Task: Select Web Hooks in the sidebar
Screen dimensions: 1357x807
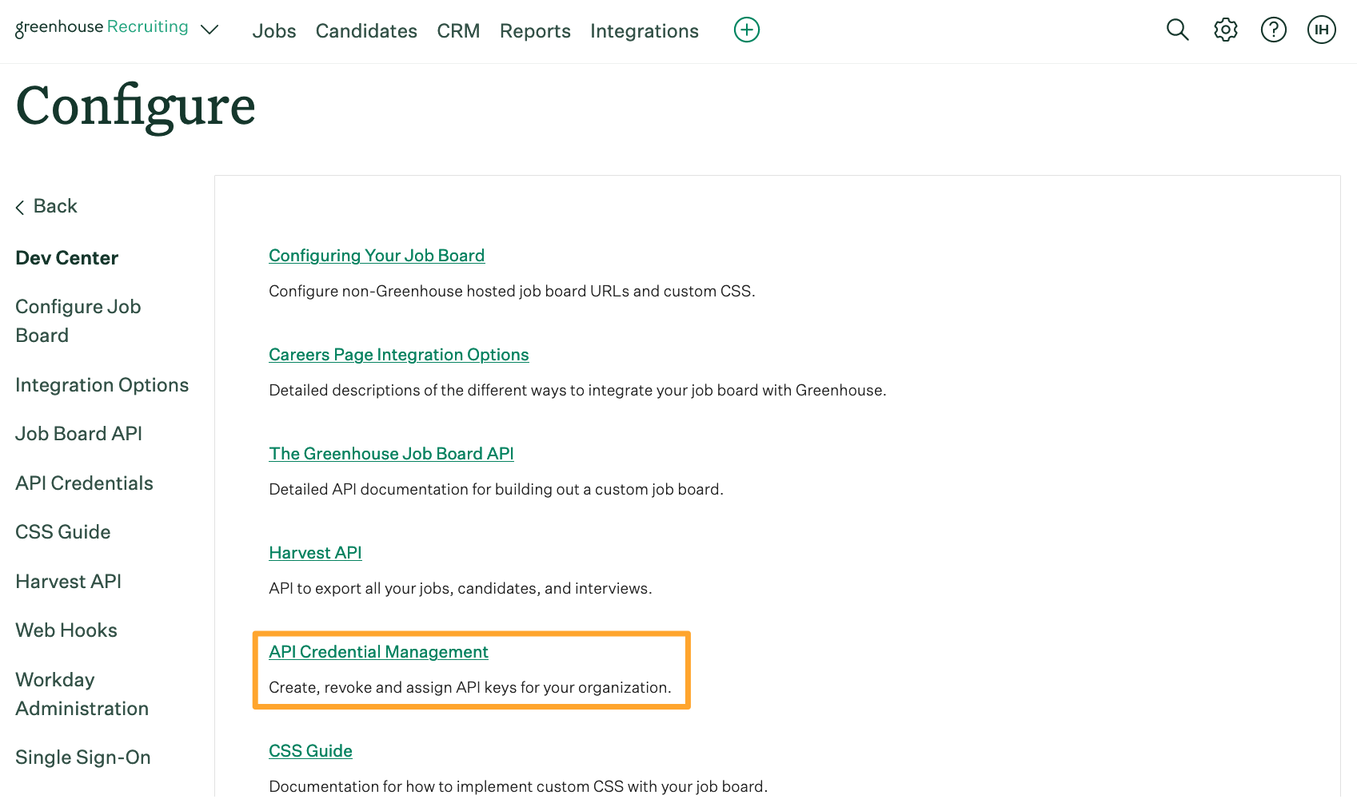Action: pyautogui.click(x=66, y=630)
